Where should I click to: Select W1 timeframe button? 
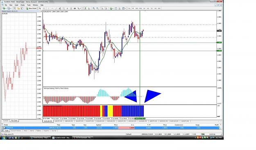[x=155, y=8]
